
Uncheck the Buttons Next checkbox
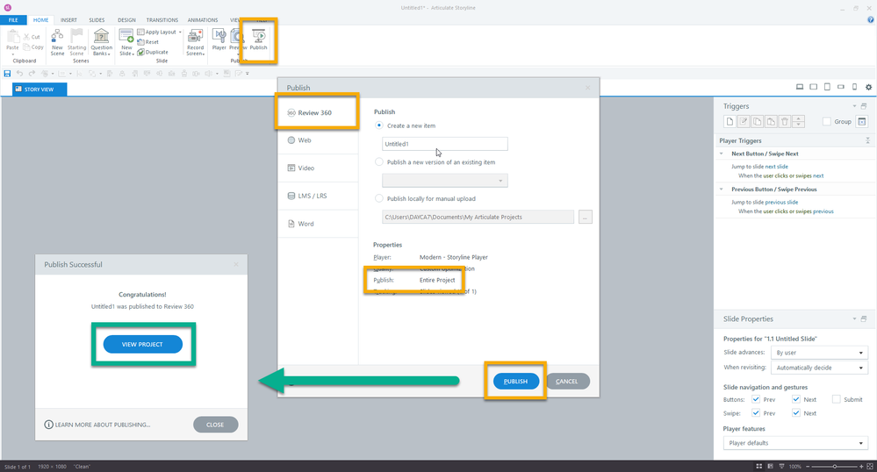click(796, 399)
